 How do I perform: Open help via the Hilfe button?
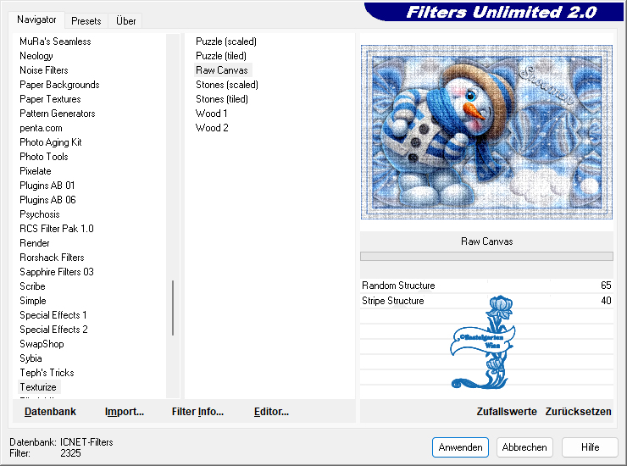click(x=590, y=447)
